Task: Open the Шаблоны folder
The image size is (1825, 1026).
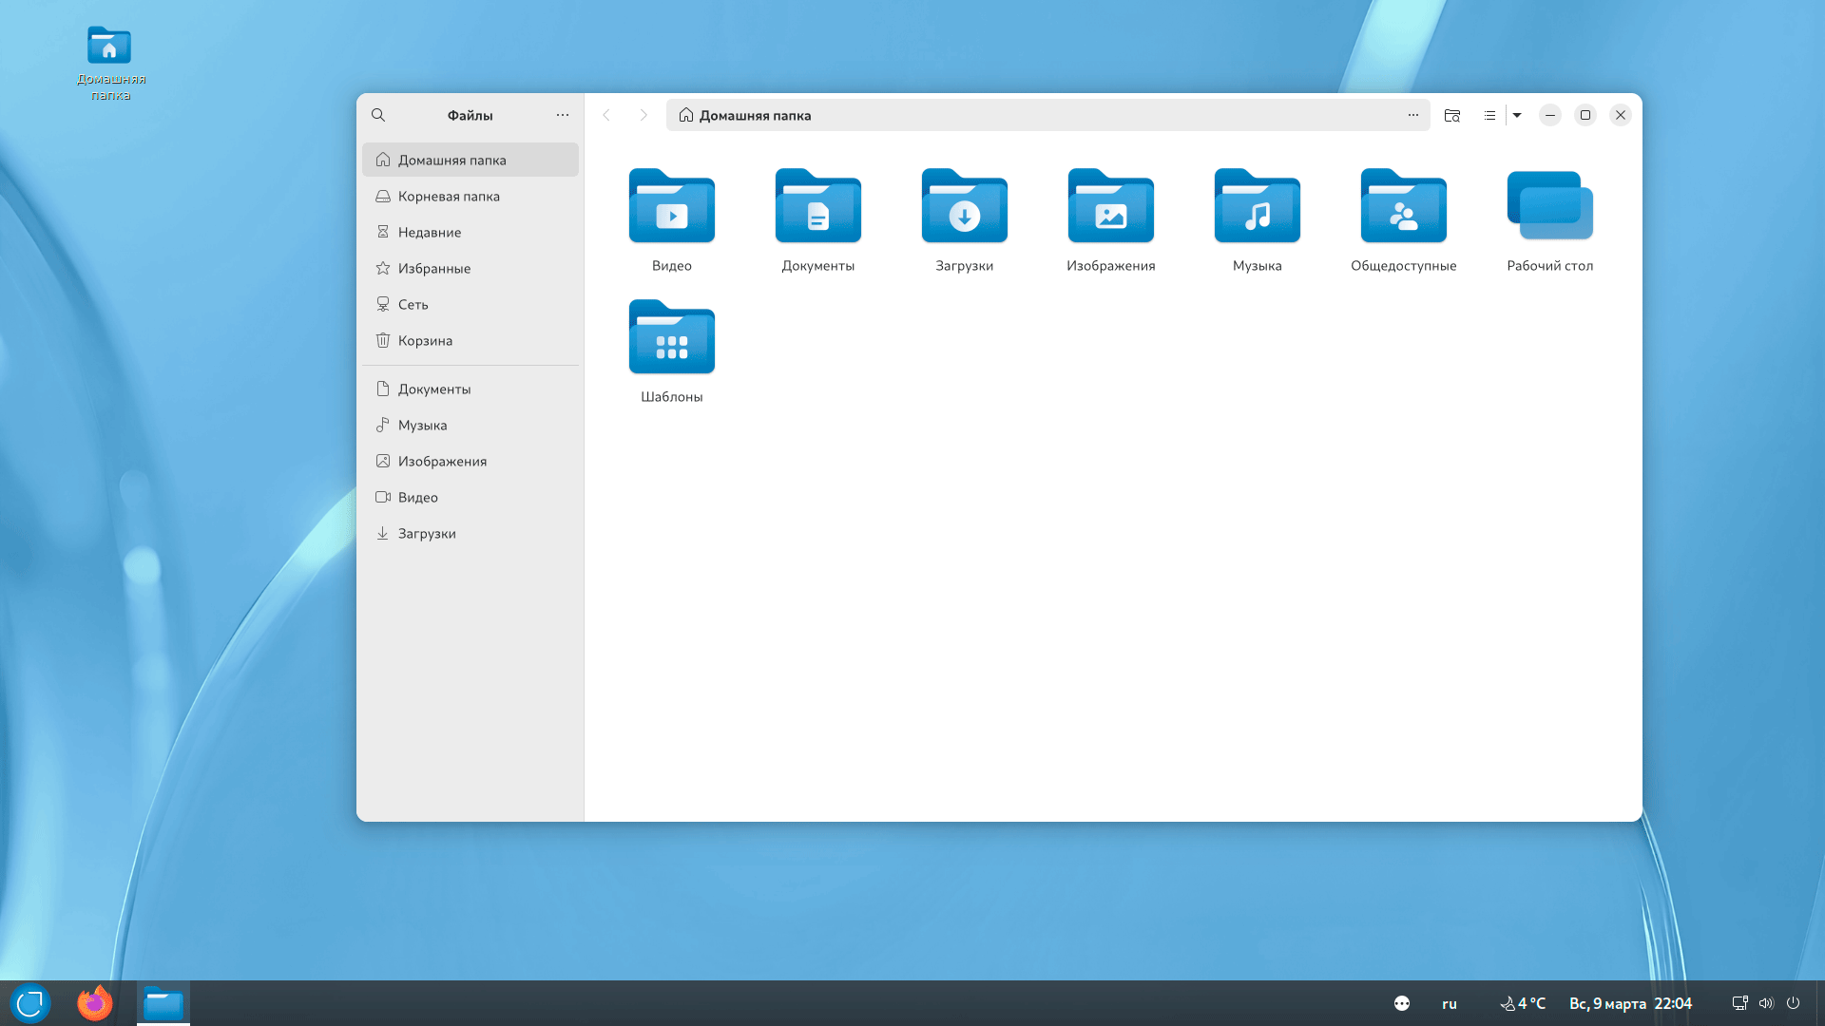Action: pos(671,338)
